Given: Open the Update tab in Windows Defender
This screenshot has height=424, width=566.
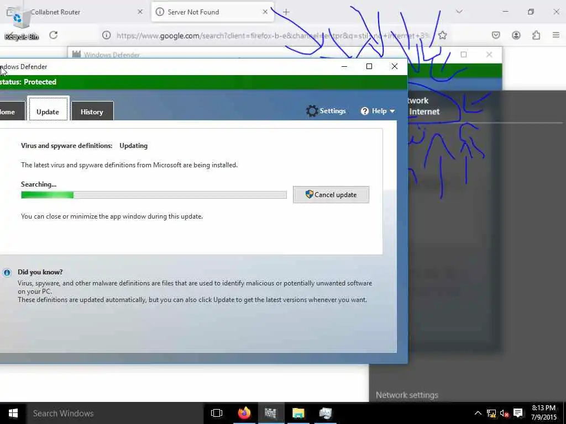Looking at the screenshot, I should pos(48,109).
